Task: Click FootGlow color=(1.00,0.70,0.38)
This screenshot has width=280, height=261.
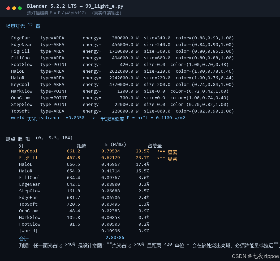Action: [200, 64]
